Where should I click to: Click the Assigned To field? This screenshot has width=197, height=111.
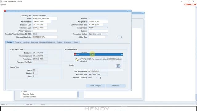point(98,22)
